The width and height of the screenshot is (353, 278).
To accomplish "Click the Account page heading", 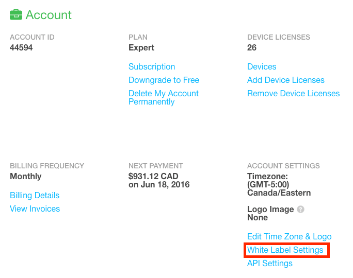I will click(49, 15).
